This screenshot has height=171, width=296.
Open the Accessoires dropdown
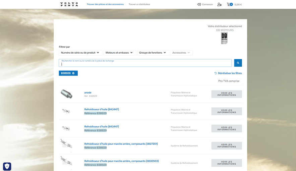181,53
